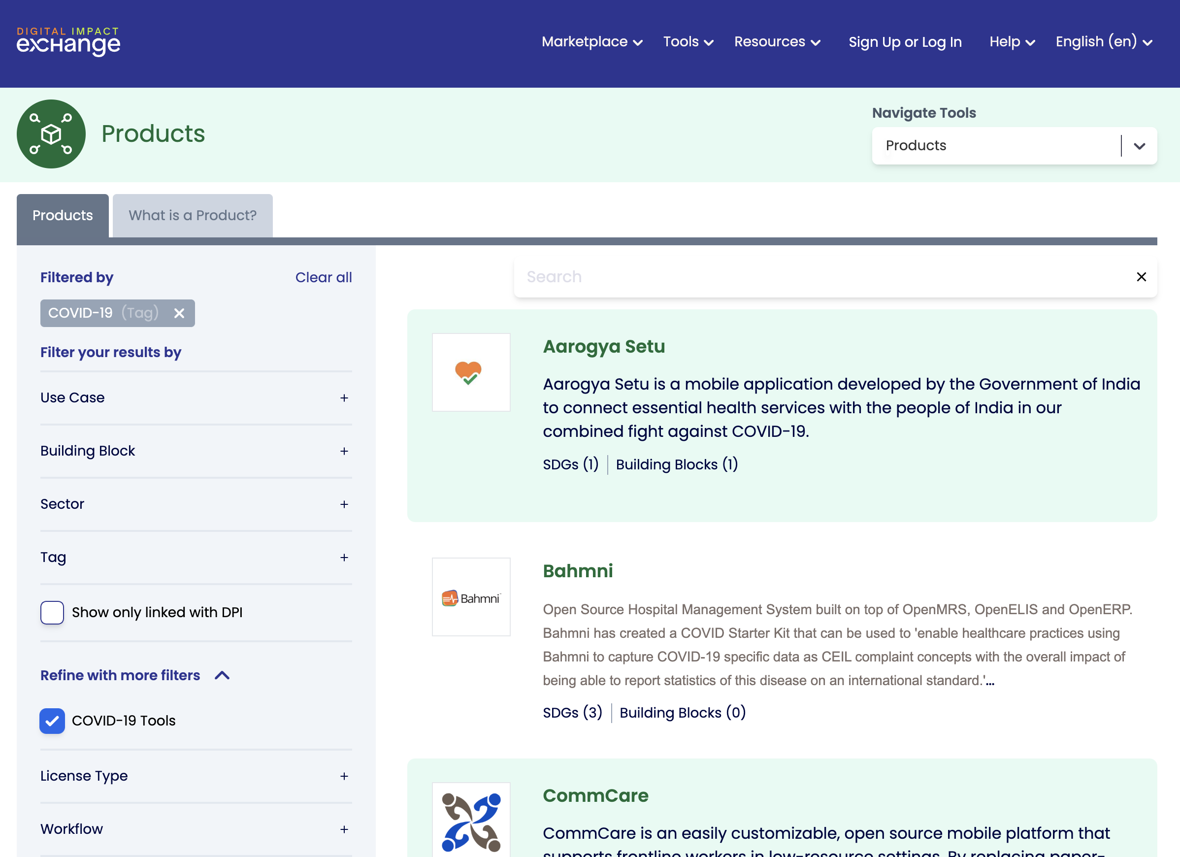Enable Show only linked with DPI checkbox
Screen dimensions: 1180x857
[52, 612]
